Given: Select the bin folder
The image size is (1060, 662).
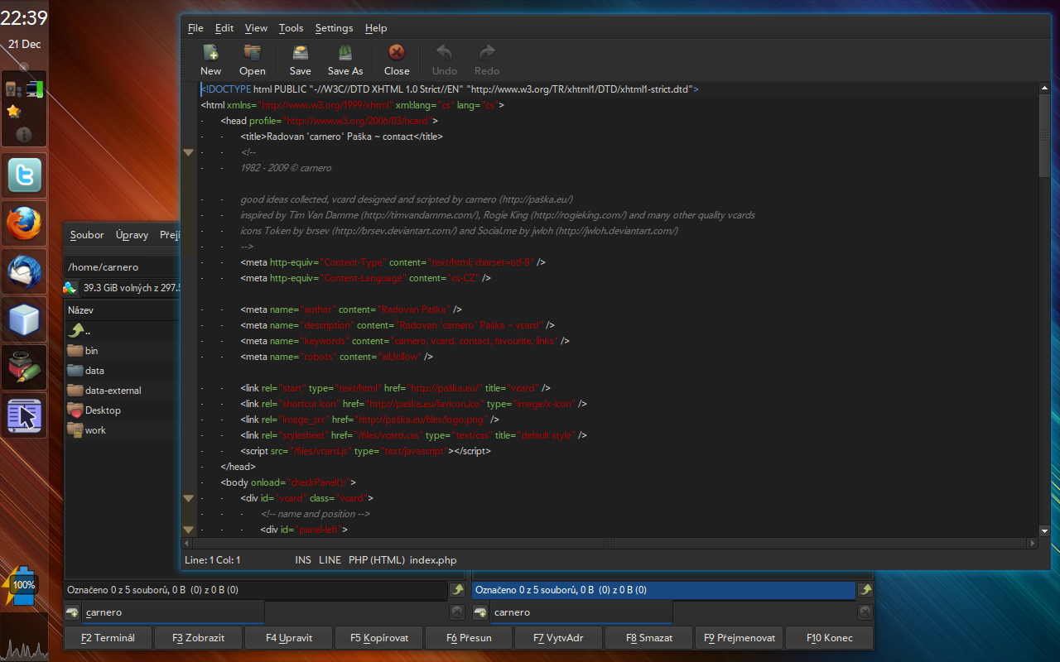Looking at the screenshot, I should pyautogui.click(x=122, y=350).
